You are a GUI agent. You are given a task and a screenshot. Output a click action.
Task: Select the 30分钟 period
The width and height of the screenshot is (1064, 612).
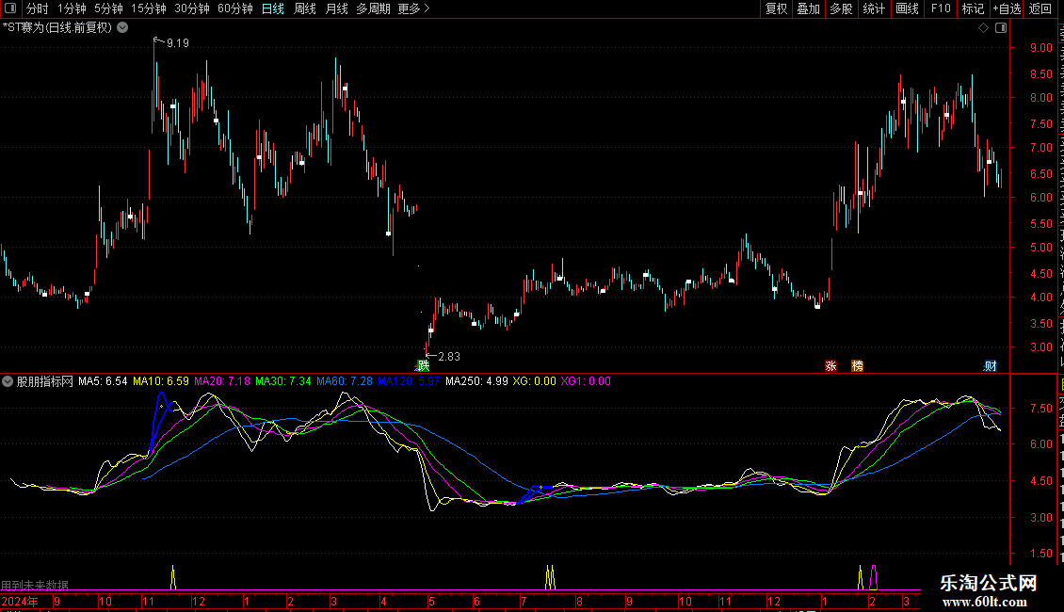tap(192, 8)
